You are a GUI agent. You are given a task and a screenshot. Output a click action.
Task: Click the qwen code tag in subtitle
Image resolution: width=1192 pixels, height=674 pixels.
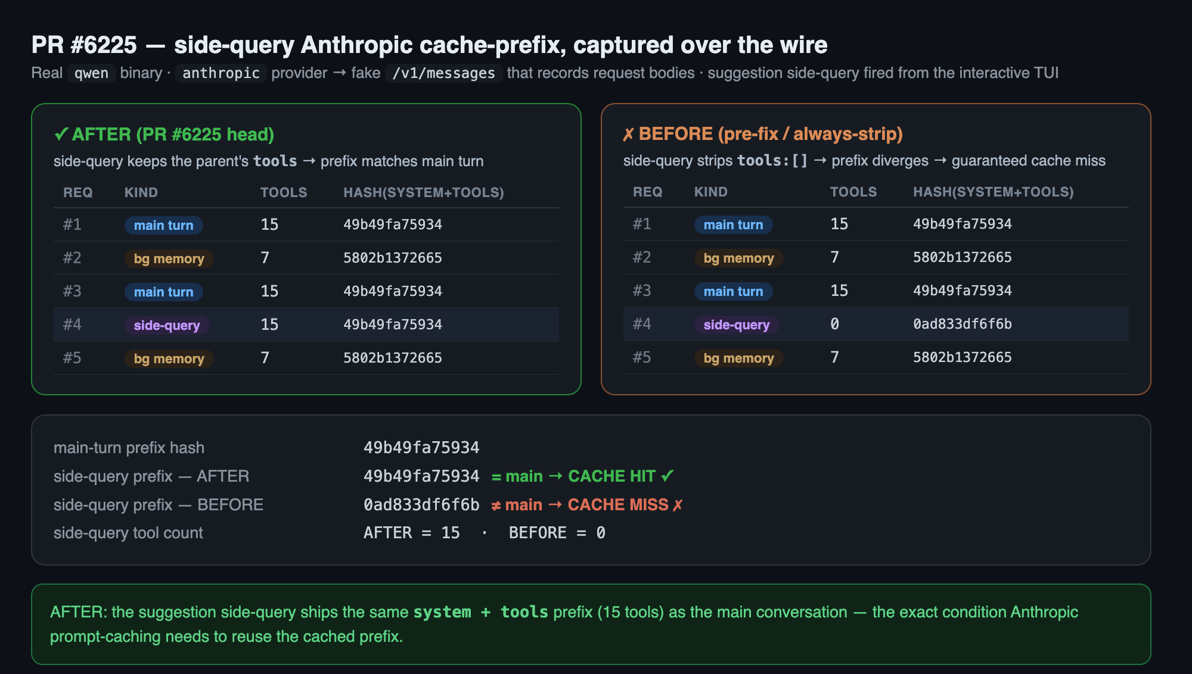tap(91, 73)
